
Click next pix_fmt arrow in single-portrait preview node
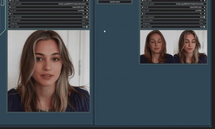87,11
